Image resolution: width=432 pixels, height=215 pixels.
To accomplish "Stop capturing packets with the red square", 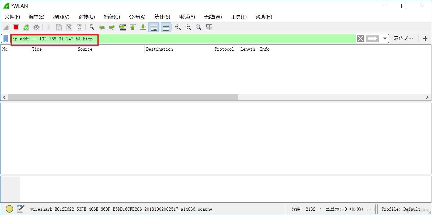I will coord(16,27).
